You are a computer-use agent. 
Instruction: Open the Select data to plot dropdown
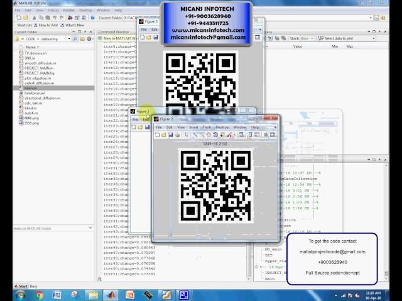click(x=347, y=38)
